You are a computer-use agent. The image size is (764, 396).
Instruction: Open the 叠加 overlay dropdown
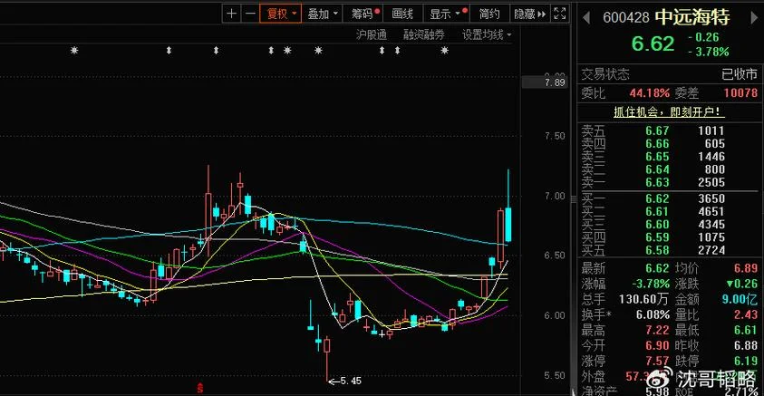click(x=322, y=14)
